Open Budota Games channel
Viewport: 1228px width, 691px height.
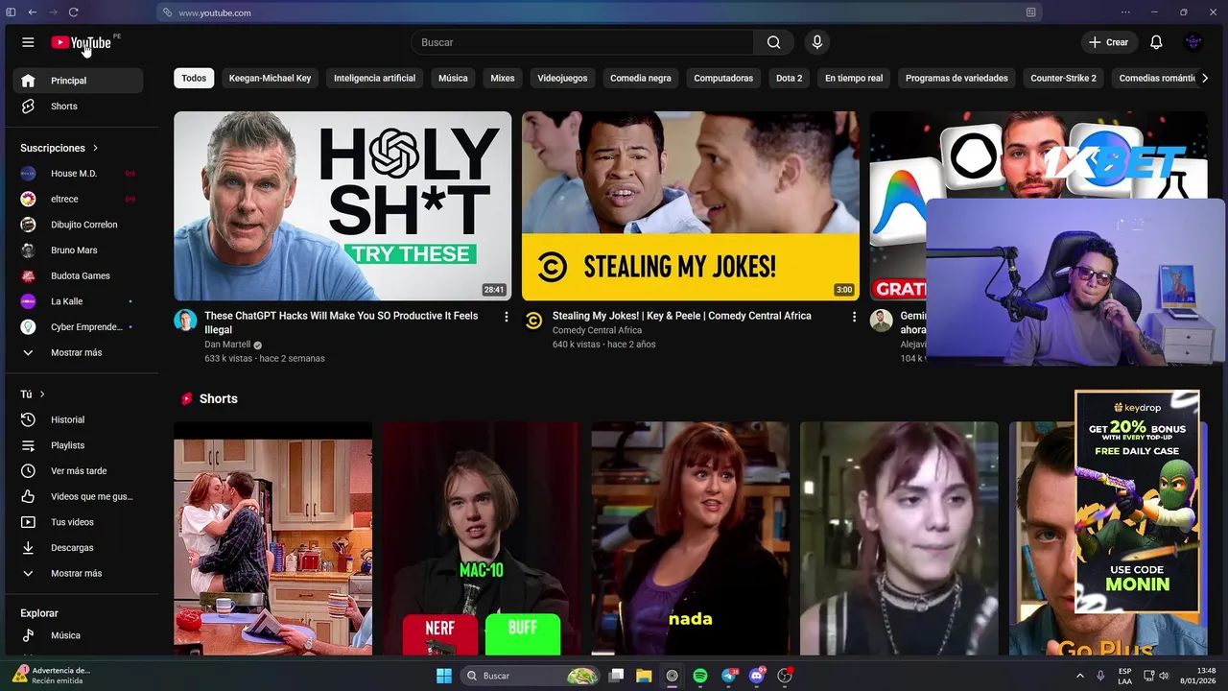coord(79,275)
